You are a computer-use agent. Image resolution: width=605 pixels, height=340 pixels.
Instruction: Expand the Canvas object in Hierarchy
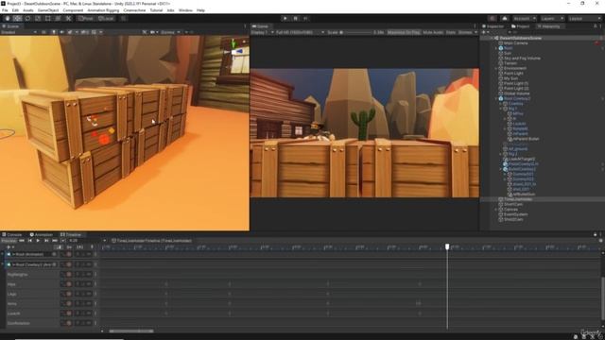click(496, 210)
